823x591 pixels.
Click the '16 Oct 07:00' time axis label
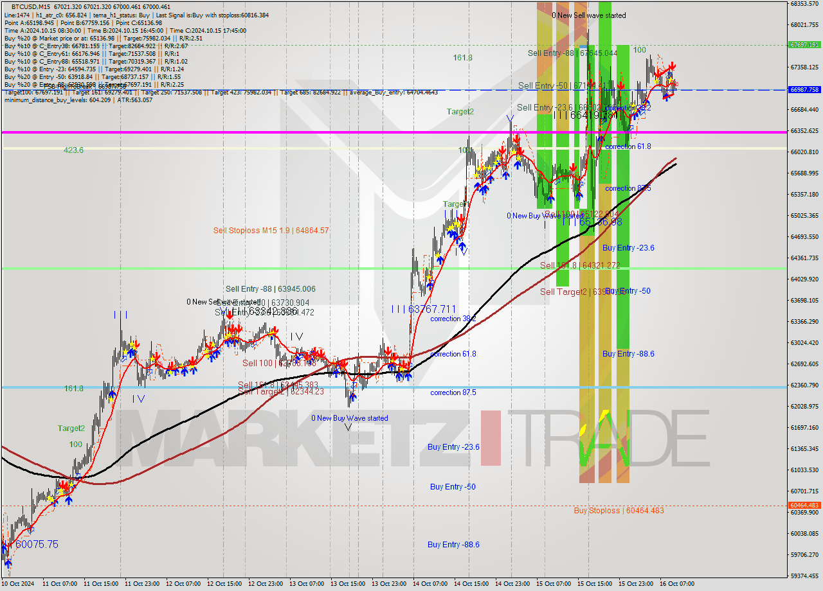click(677, 585)
